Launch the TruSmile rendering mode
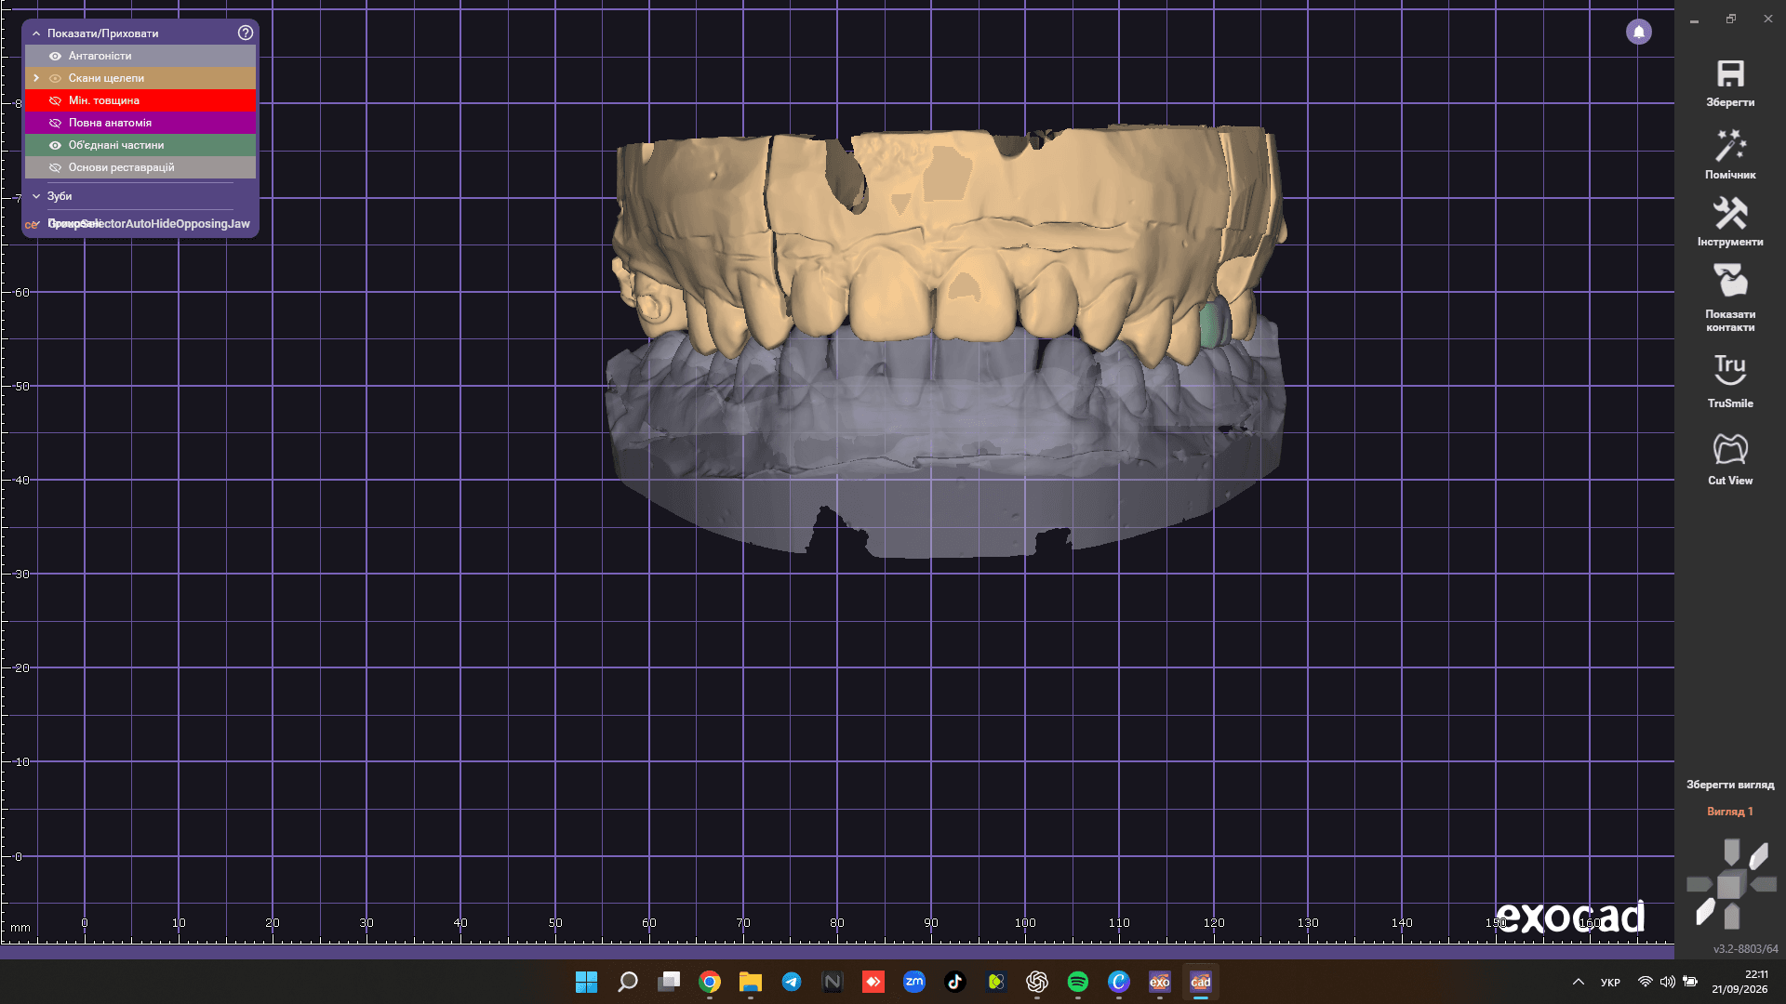 click(1730, 369)
